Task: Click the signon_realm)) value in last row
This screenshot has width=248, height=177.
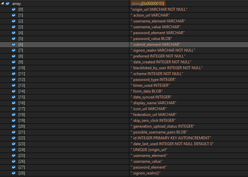Action: [x=146, y=173]
